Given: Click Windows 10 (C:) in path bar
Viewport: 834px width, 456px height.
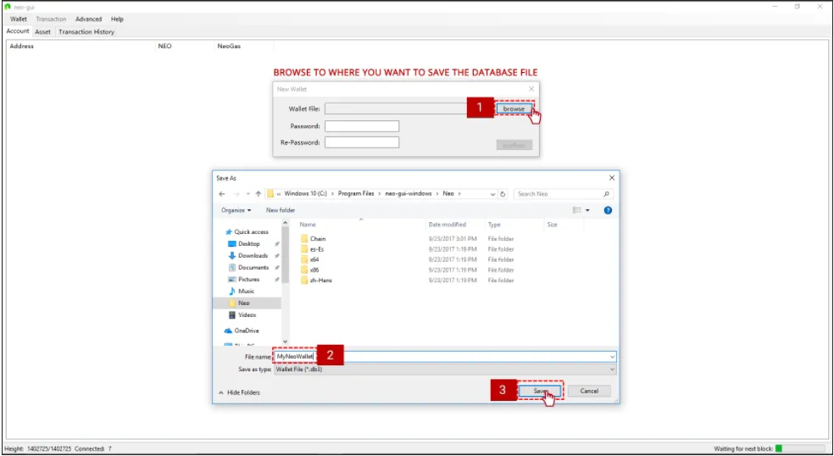Looking at the screenshot, I should point(305,194).
